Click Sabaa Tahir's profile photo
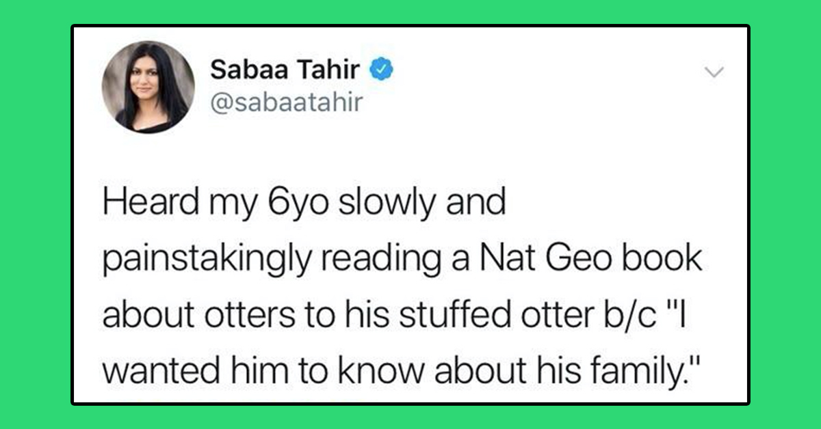The width and height of the screenshot is (821, 429). pyautogui.click(x=148, y=86)
